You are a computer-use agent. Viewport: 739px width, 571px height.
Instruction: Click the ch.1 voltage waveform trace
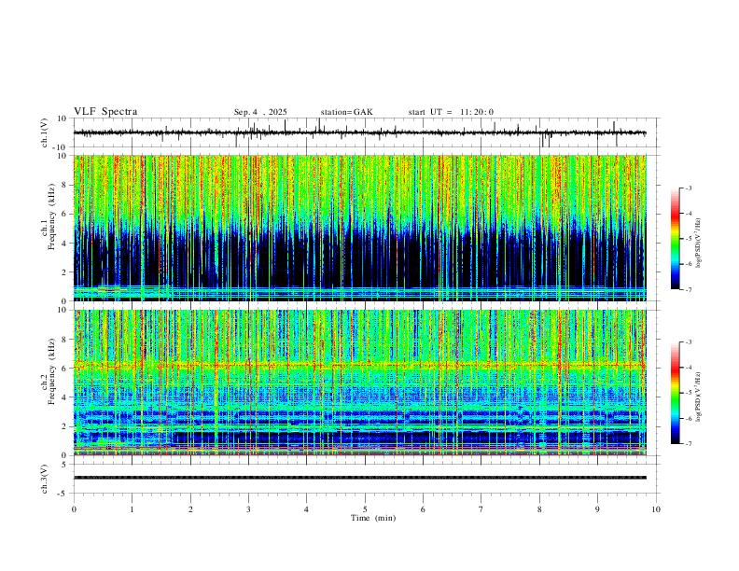(359, 132)
